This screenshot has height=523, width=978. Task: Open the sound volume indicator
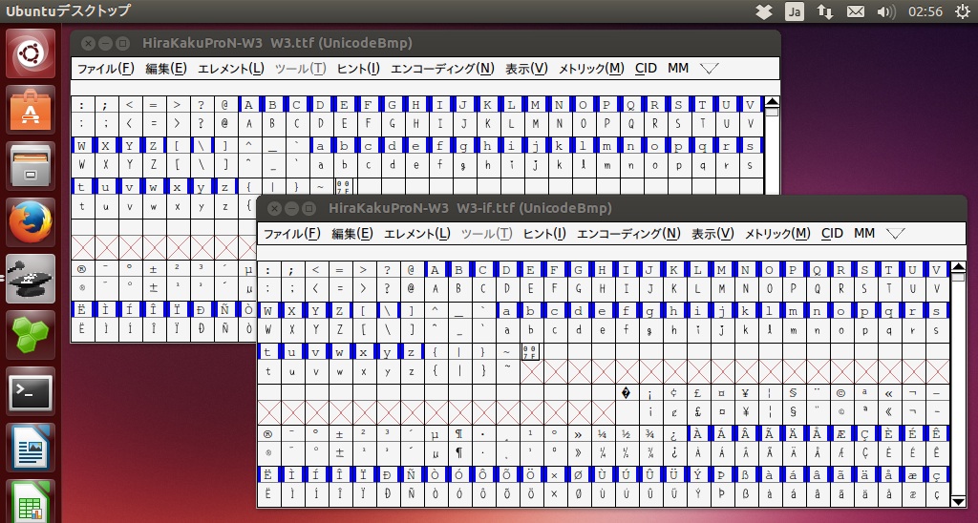pos(885,11)
